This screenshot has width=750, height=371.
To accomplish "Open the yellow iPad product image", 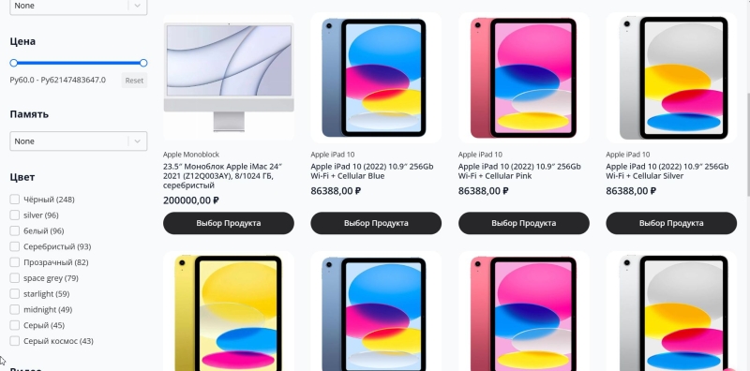I will pyautogui.click(x=229, y=312).
